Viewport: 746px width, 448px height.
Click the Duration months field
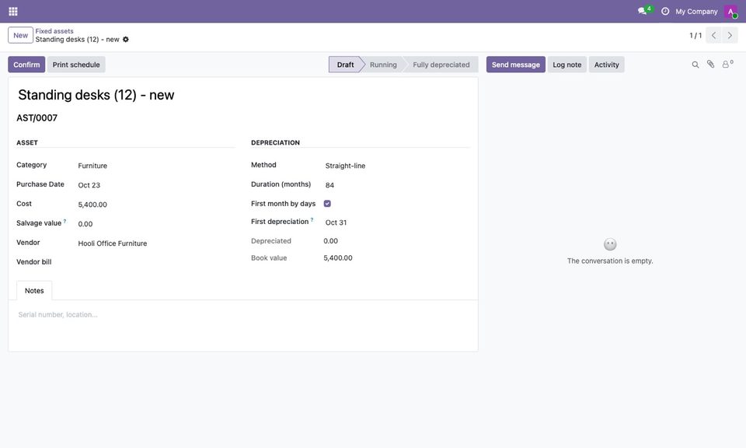tap(396, 185)
